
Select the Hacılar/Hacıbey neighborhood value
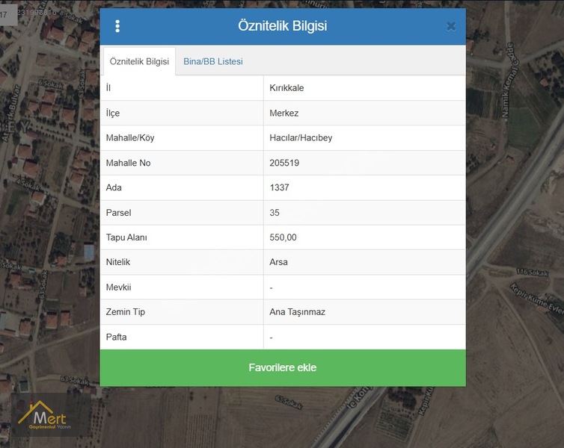[x=300, y=138]
